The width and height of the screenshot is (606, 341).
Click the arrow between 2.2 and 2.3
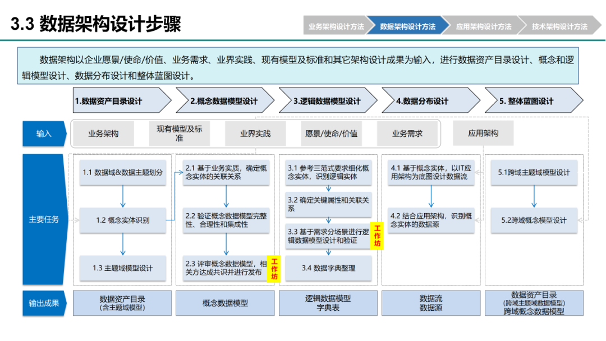point(226,244)
